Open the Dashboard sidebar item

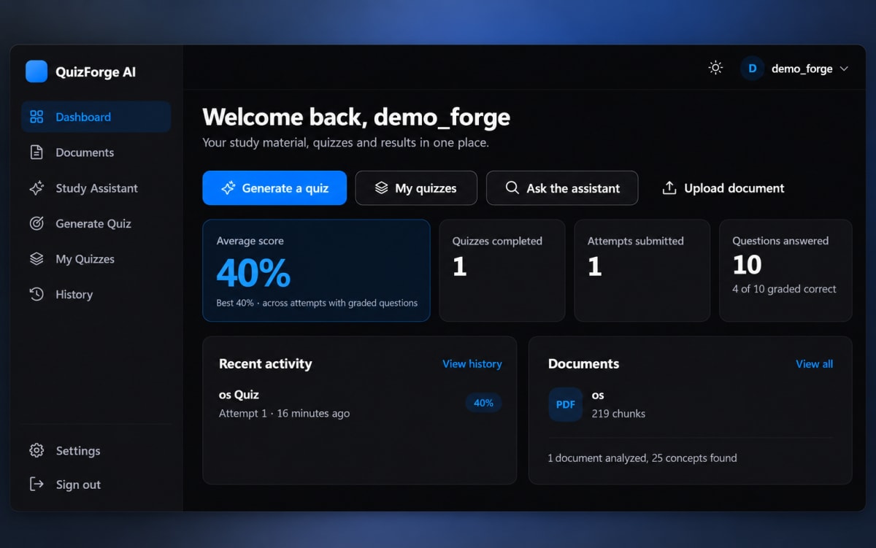click(x=96, y=117)
